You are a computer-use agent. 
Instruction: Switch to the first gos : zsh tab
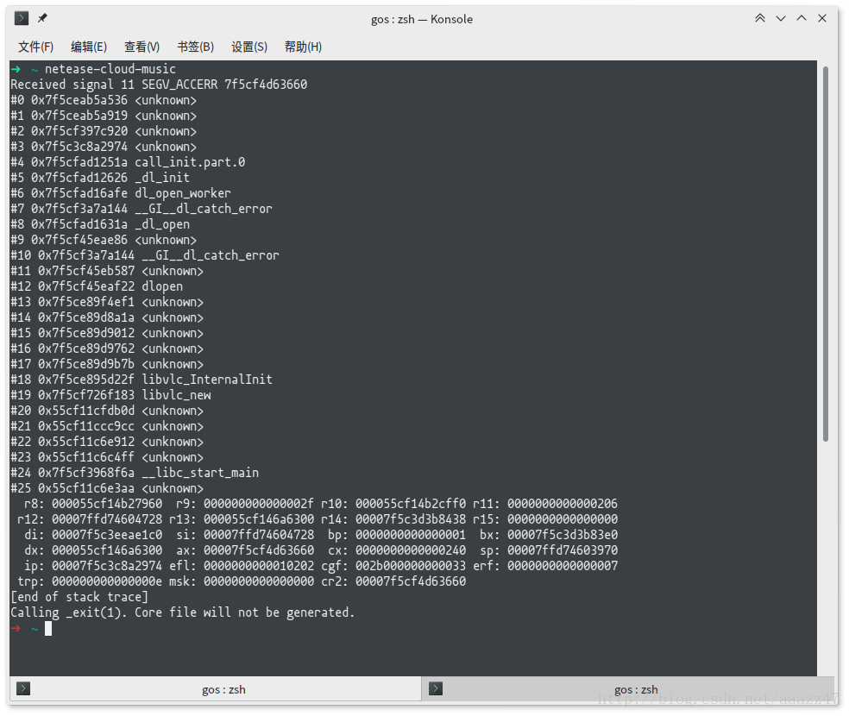click(217, 689)
